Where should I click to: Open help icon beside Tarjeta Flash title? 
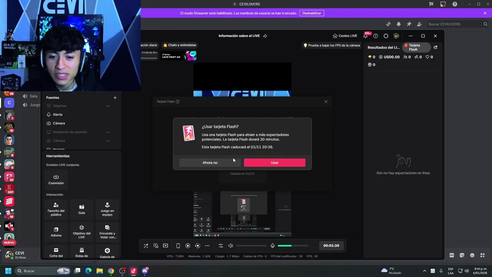178,102
